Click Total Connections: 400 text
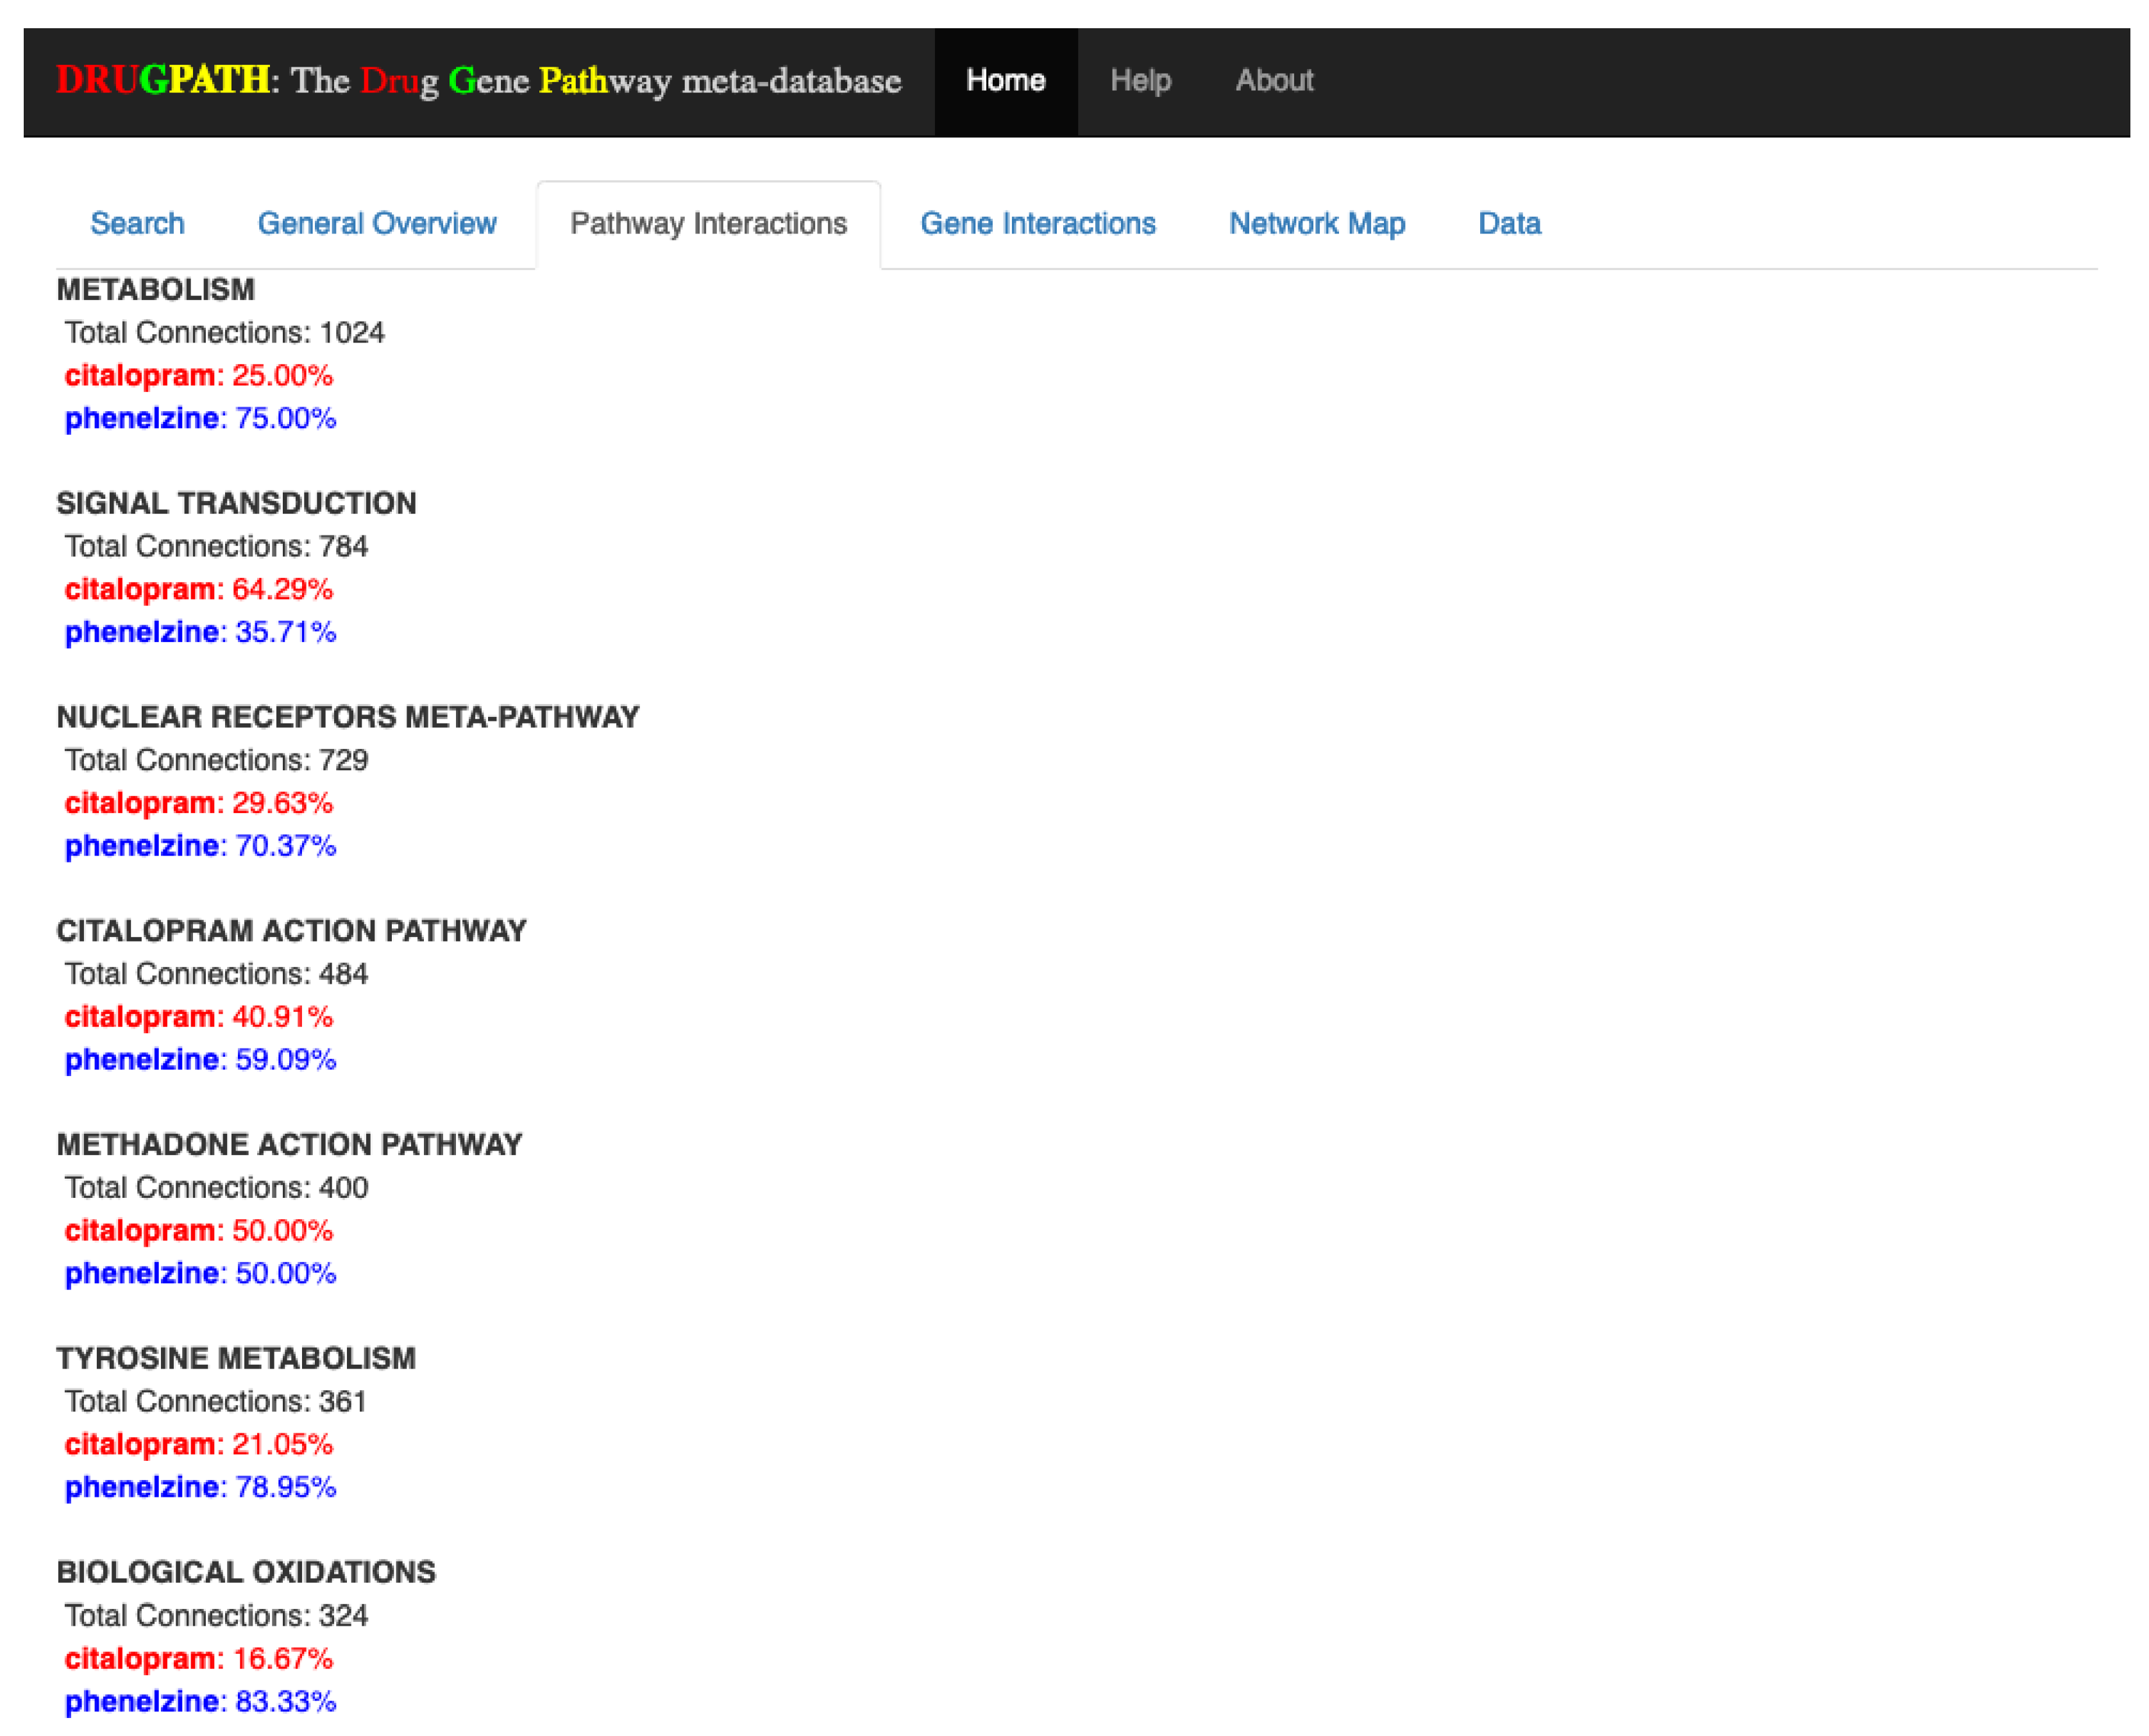Viewport: 2149px width, 1736px height. tap(216, 1187)
